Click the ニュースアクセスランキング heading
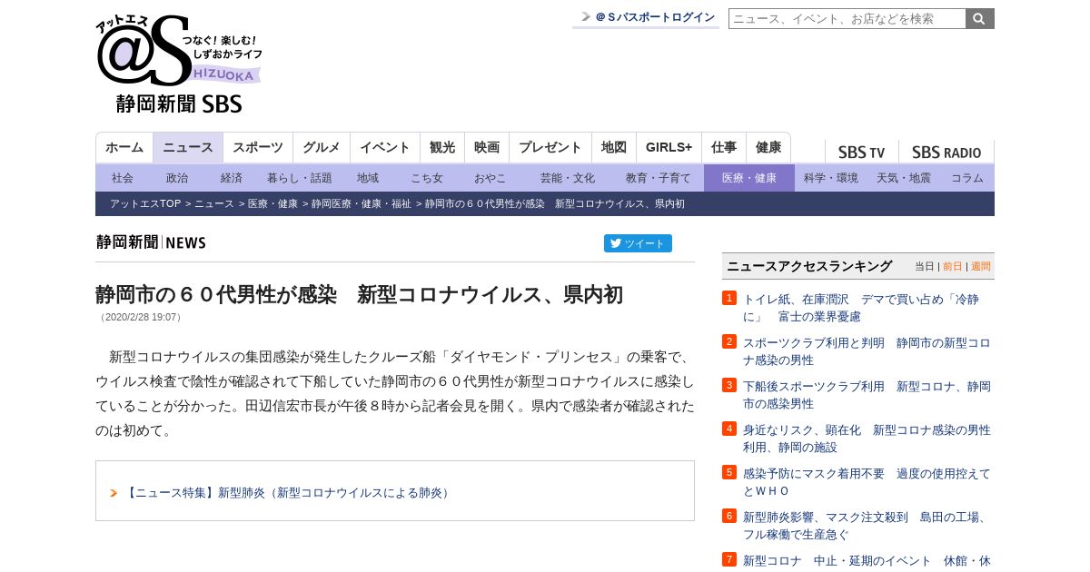1090x572 pixels. tap(809, 266)
